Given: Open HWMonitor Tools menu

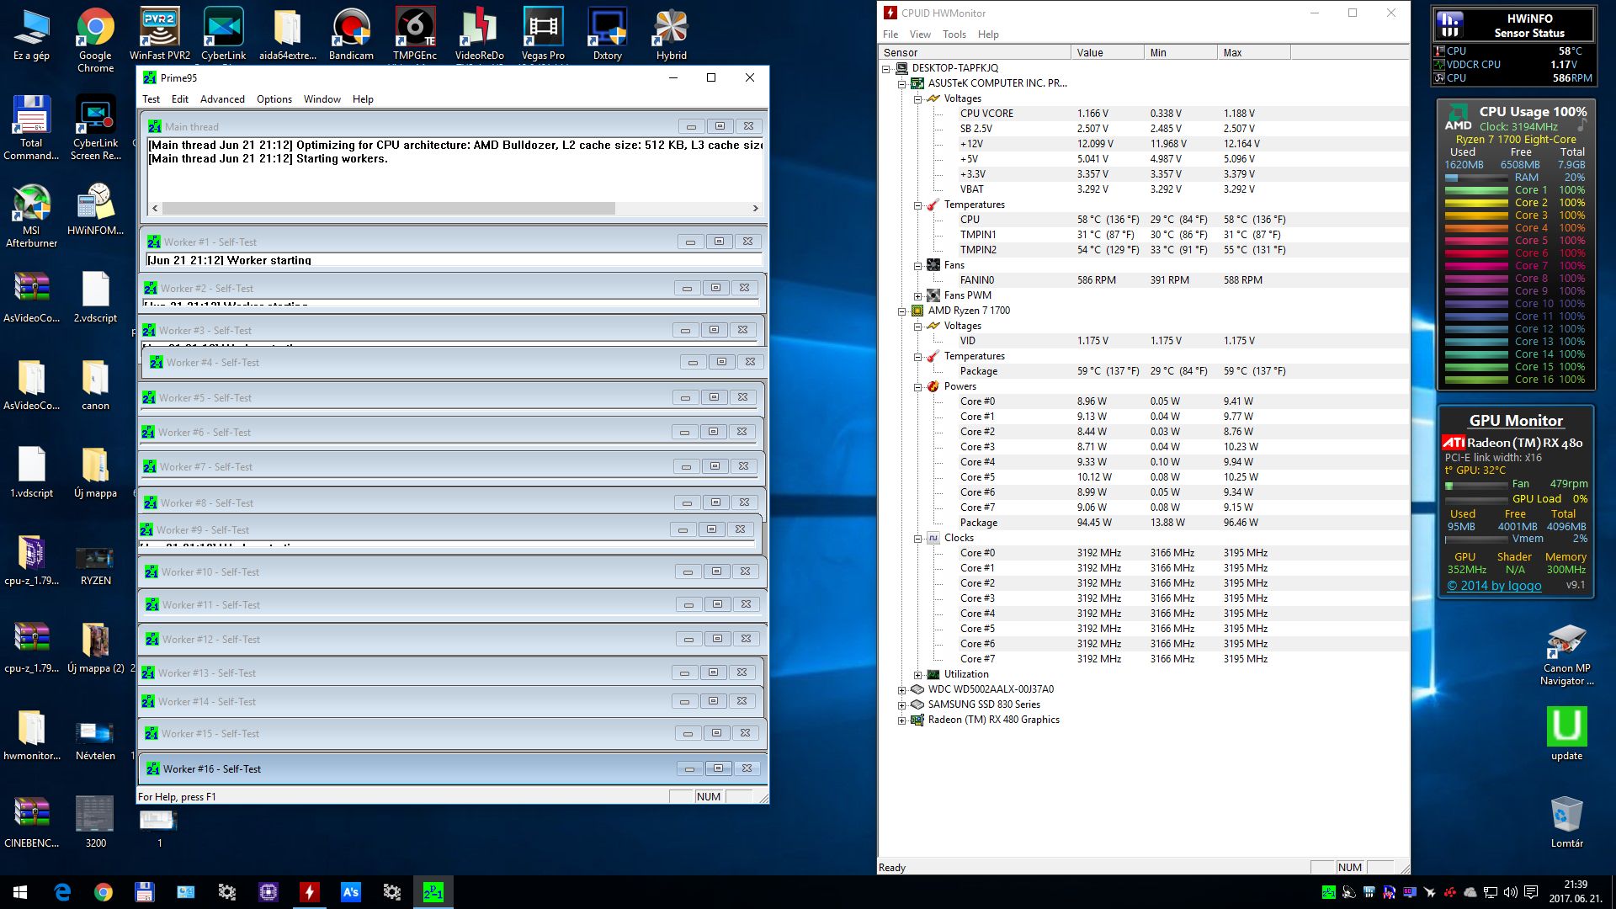Looking at the screenshot, I should pos(954,35).
